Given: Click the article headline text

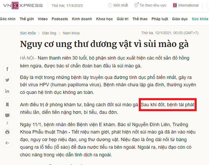Looking at the screenshot, I should pos(104,44).
